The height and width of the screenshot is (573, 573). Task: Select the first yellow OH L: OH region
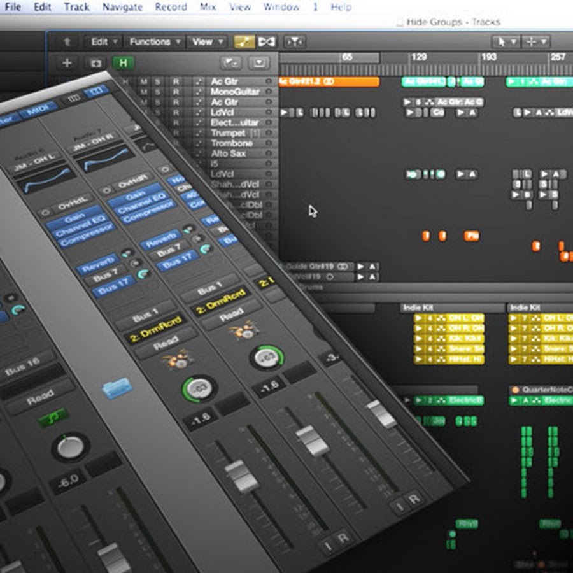click(449, 318)
